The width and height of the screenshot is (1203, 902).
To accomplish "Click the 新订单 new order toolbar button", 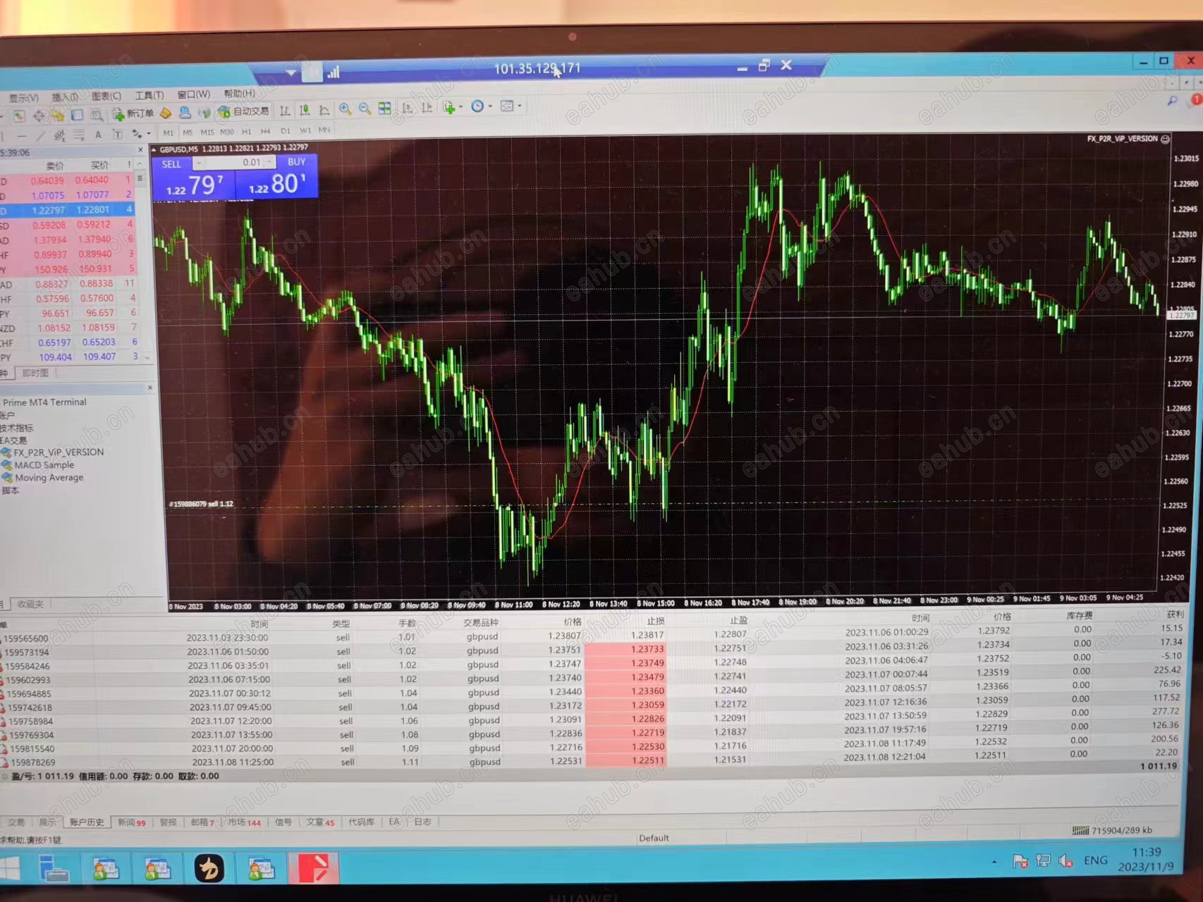I will click(133, 113).
